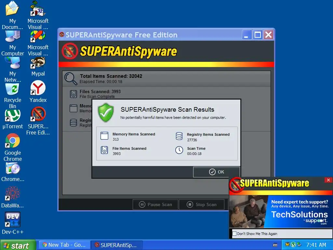This screenshot has height=250, width=333.
Task: Click the Registry Items Scanned value 27736
Action: tap(192, 140)
